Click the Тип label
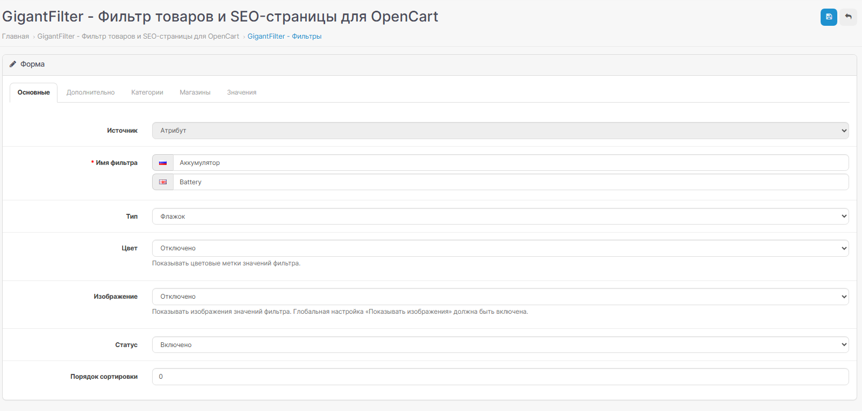Screen dimensions: 862x411 (x=132, y=217)
